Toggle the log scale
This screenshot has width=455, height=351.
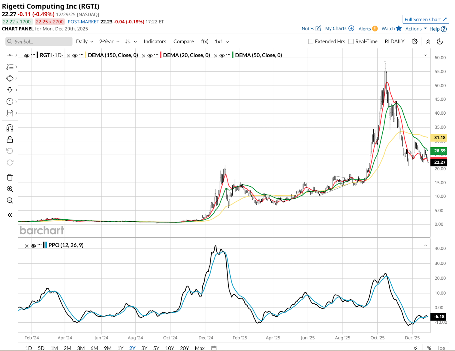pos(441,348)
